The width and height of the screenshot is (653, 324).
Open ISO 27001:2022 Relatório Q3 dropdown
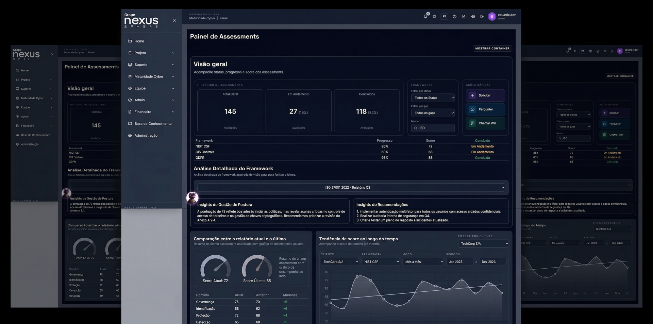(x=351, y=188)
